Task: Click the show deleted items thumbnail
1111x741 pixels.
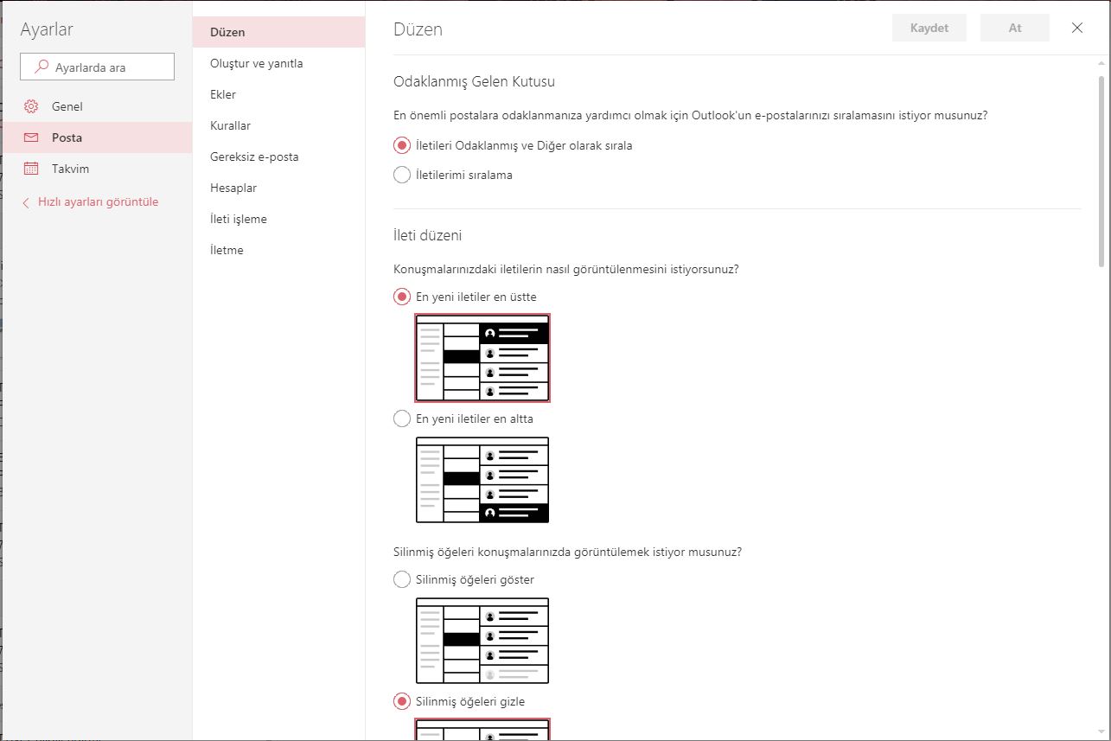Action: point(482,641)
